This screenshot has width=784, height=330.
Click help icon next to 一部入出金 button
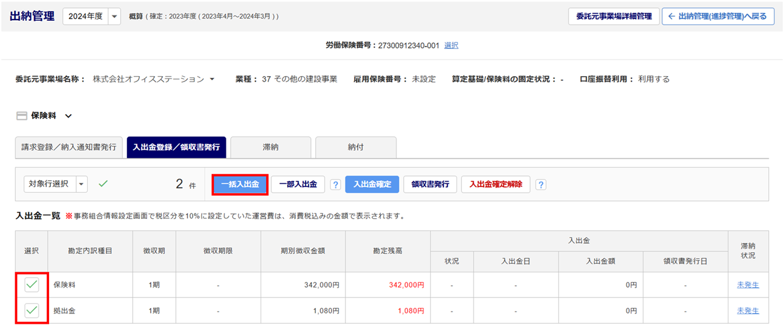[336, 185]
